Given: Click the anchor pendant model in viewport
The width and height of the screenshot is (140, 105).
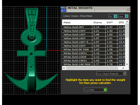Looking at the screenshot, I should click(32, 50).
